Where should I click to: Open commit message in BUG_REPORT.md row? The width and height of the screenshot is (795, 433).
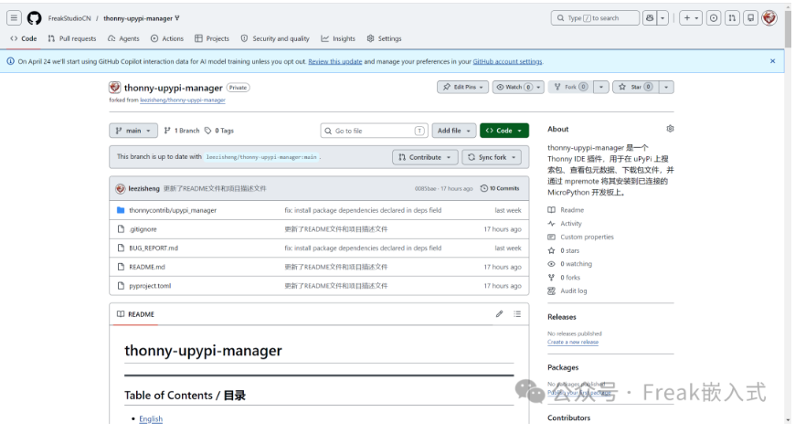tap(363, 248)
